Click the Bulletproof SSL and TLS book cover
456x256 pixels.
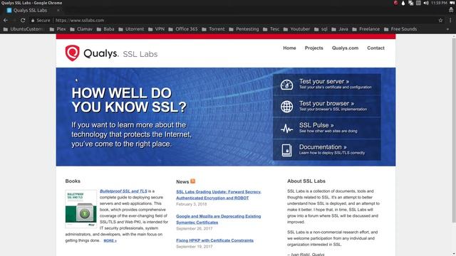point(81,208)
